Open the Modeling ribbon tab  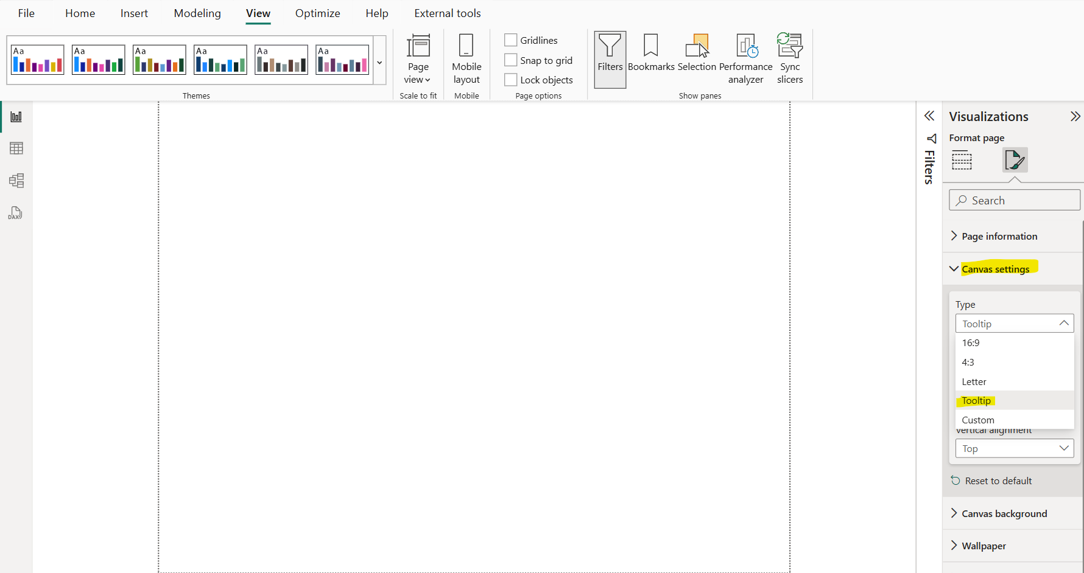[197, 13]
